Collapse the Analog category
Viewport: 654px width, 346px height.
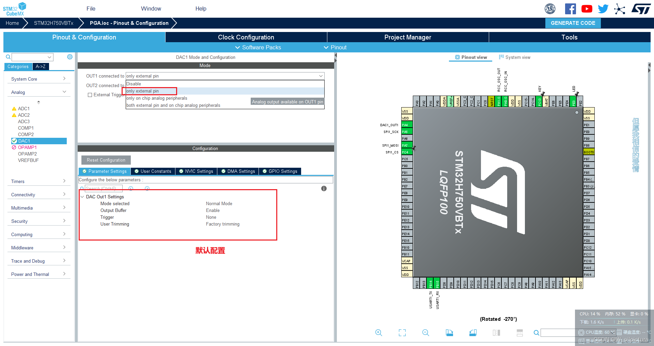(x=38, y=92)
